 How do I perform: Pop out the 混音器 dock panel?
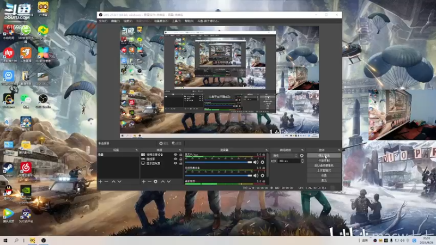(267, 150)
